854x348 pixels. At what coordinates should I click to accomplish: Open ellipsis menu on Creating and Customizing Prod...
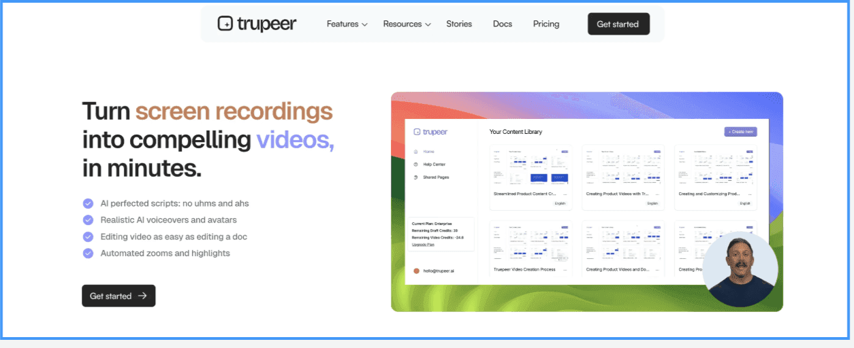coord(751,194)
